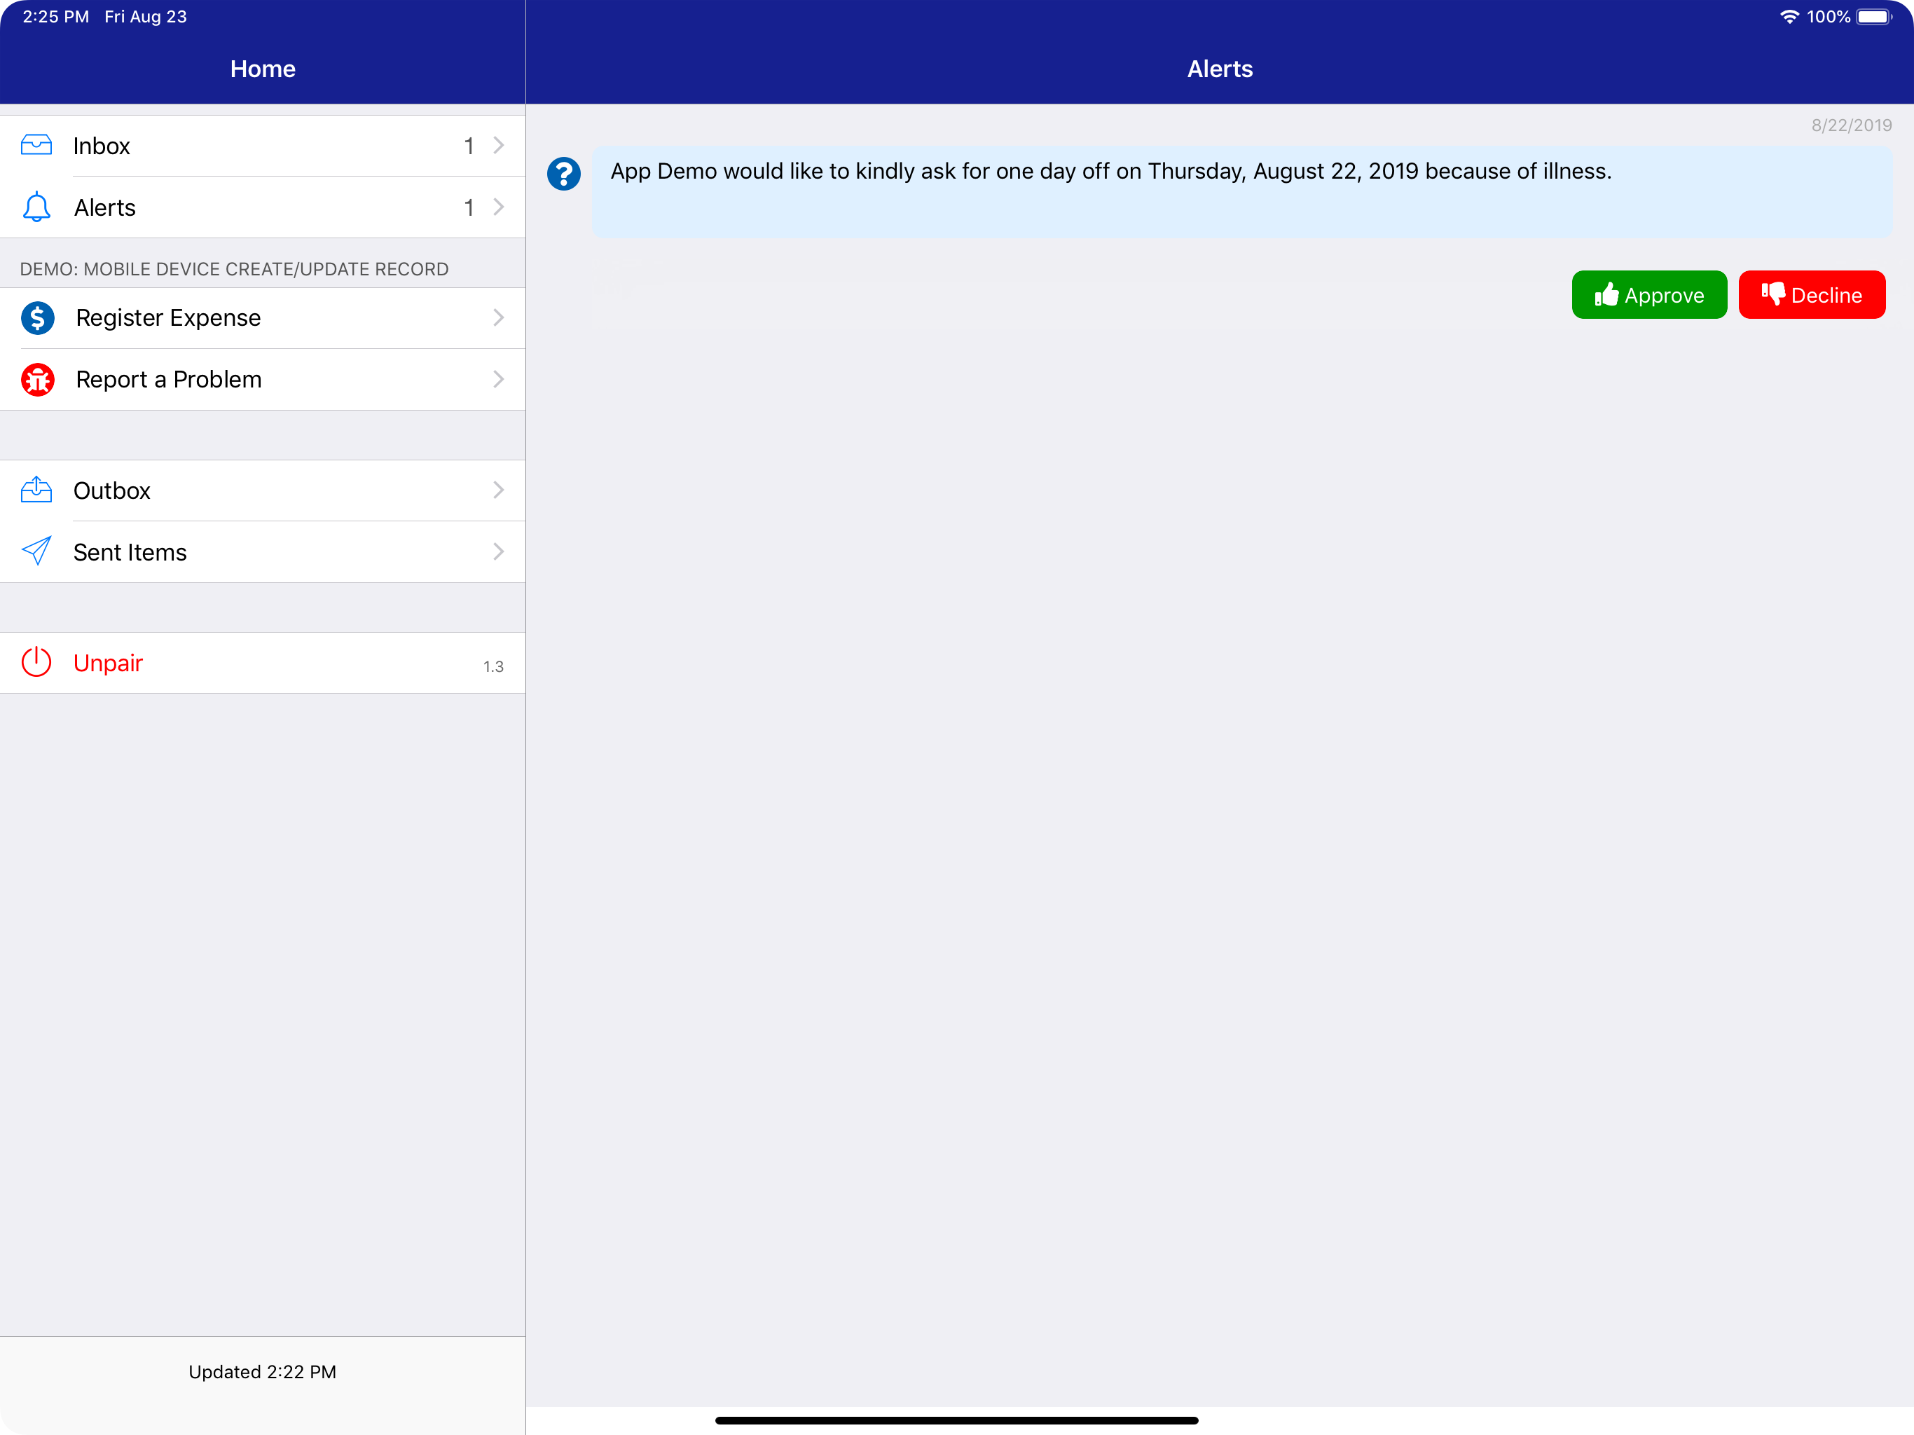Click the Alerts unread count 1
The height and width of the screenshot is (1435, 1914).
[469, 207]
